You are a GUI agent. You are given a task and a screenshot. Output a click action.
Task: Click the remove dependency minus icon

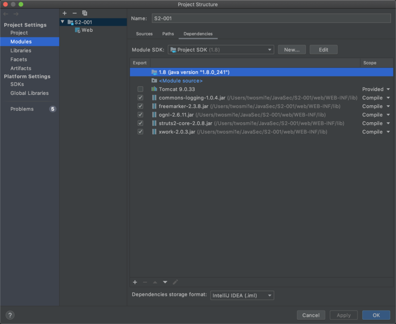[145, 282]
